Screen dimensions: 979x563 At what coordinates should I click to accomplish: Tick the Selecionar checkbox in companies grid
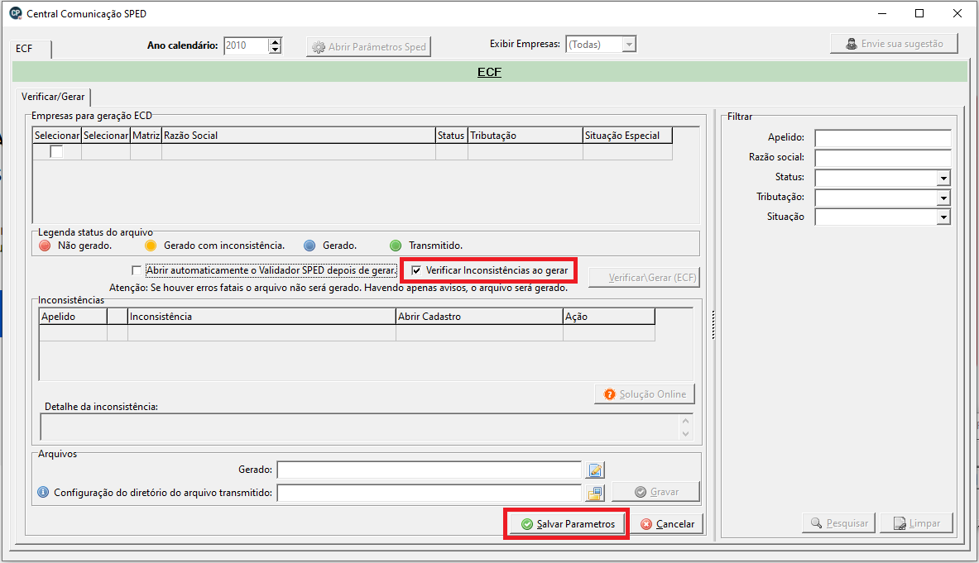coord(57,151)
